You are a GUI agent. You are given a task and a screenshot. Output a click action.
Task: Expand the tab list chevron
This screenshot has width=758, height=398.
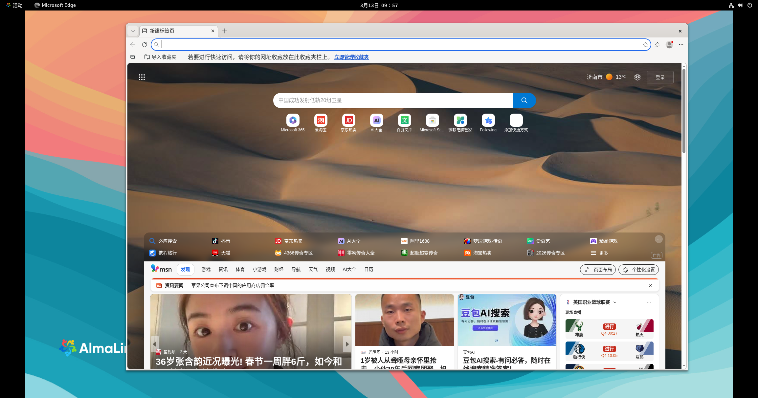(x=133, y=31)
